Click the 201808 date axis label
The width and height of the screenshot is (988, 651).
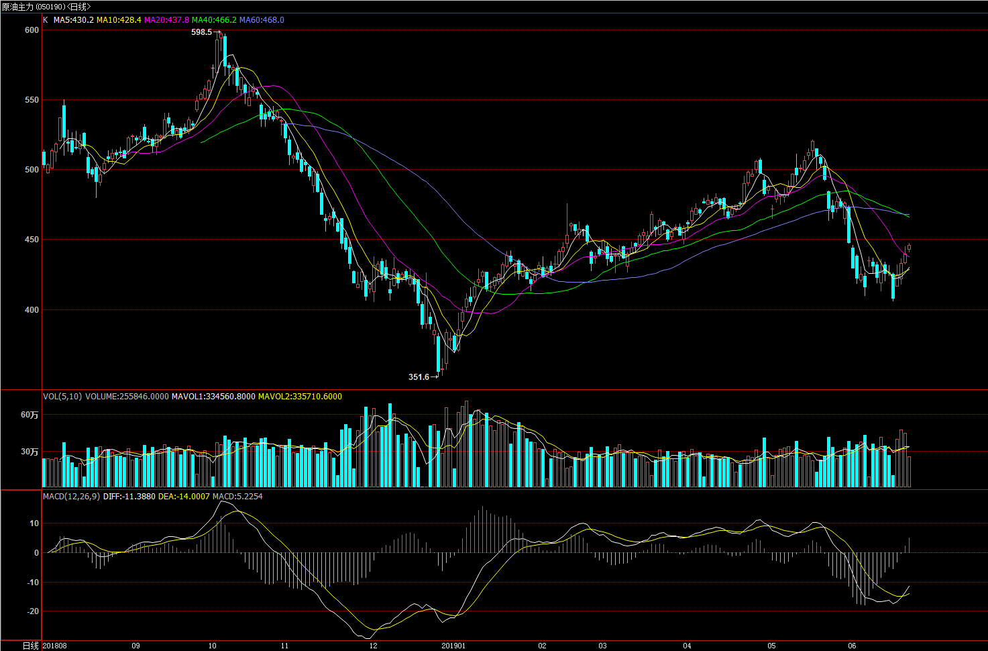pyautogui.click(x=55, y=646)
